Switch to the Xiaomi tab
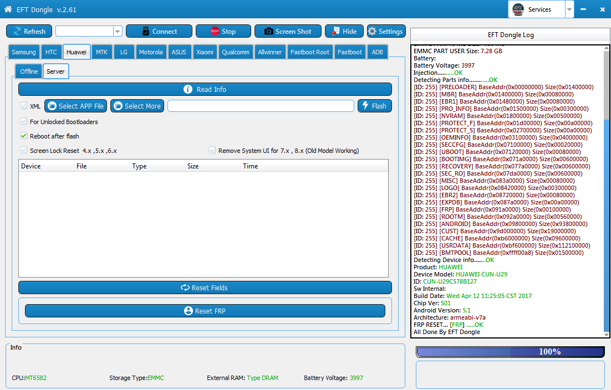 click(205, 52)
